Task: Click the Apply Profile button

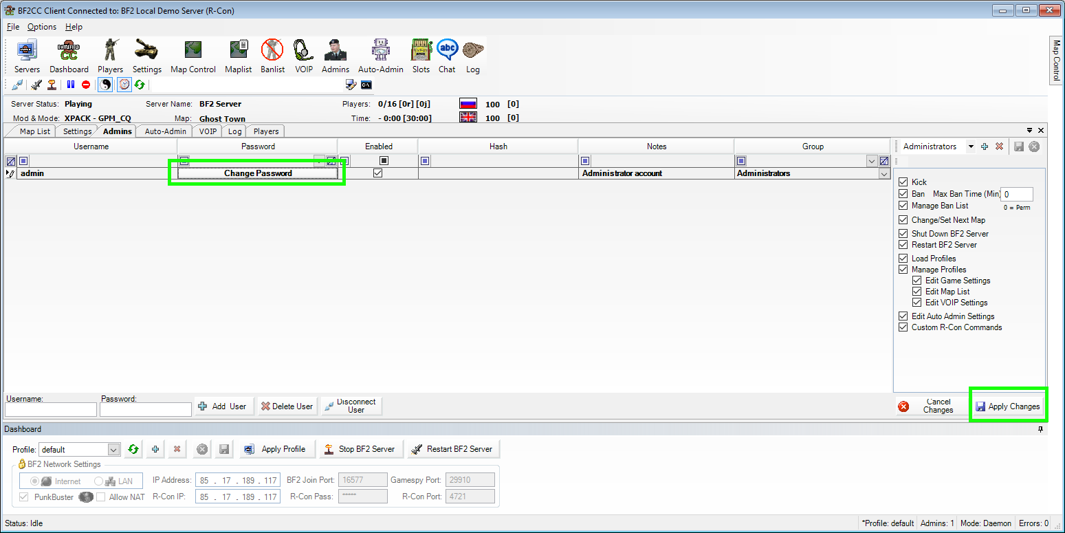Action: click(277, 449)
